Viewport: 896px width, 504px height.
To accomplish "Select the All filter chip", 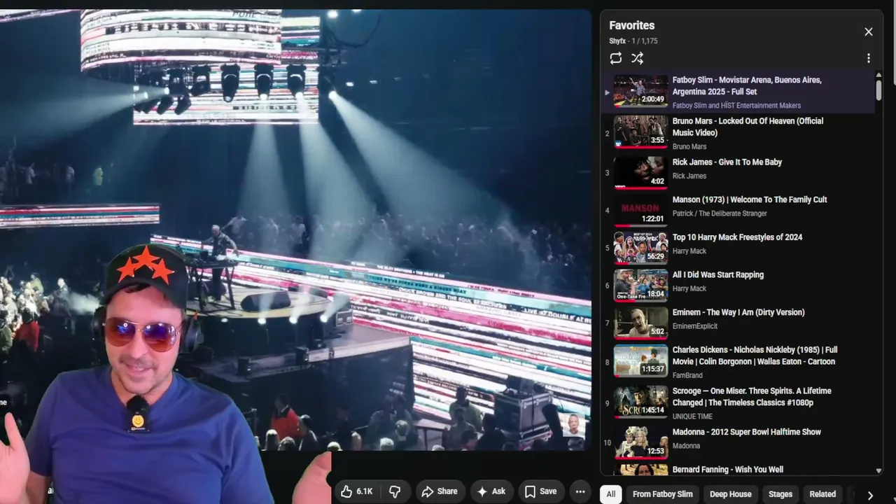I will click(611, 494).
